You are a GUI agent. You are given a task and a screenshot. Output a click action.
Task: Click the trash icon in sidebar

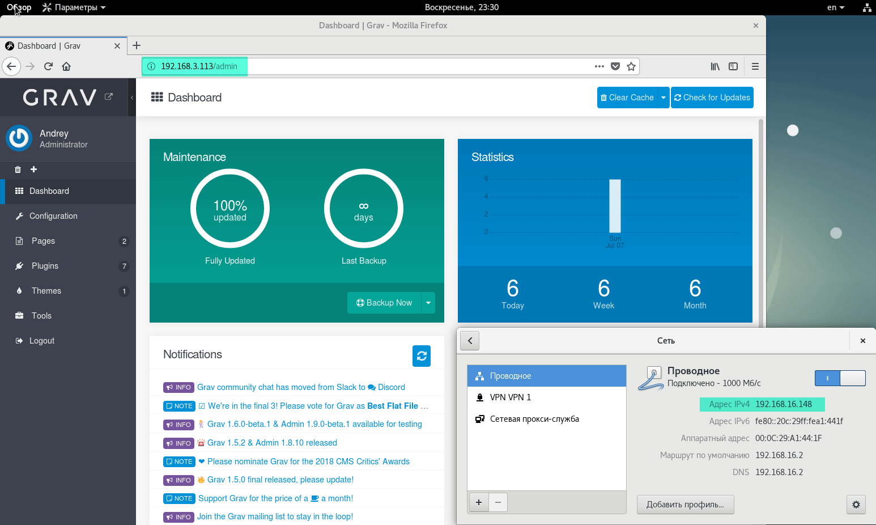click(18, 170)
